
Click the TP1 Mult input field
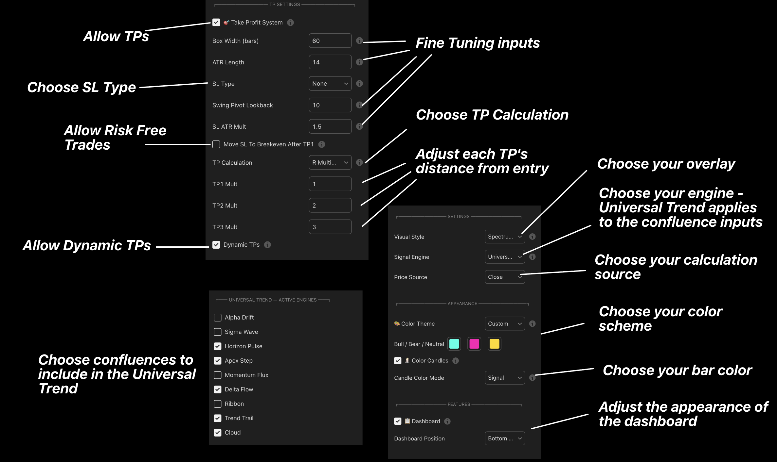pyautogui.click(x=330, y=184)
